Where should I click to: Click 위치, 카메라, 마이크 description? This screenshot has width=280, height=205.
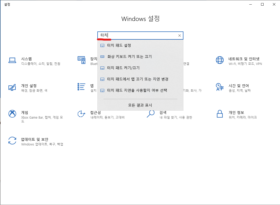pos(243,117)
